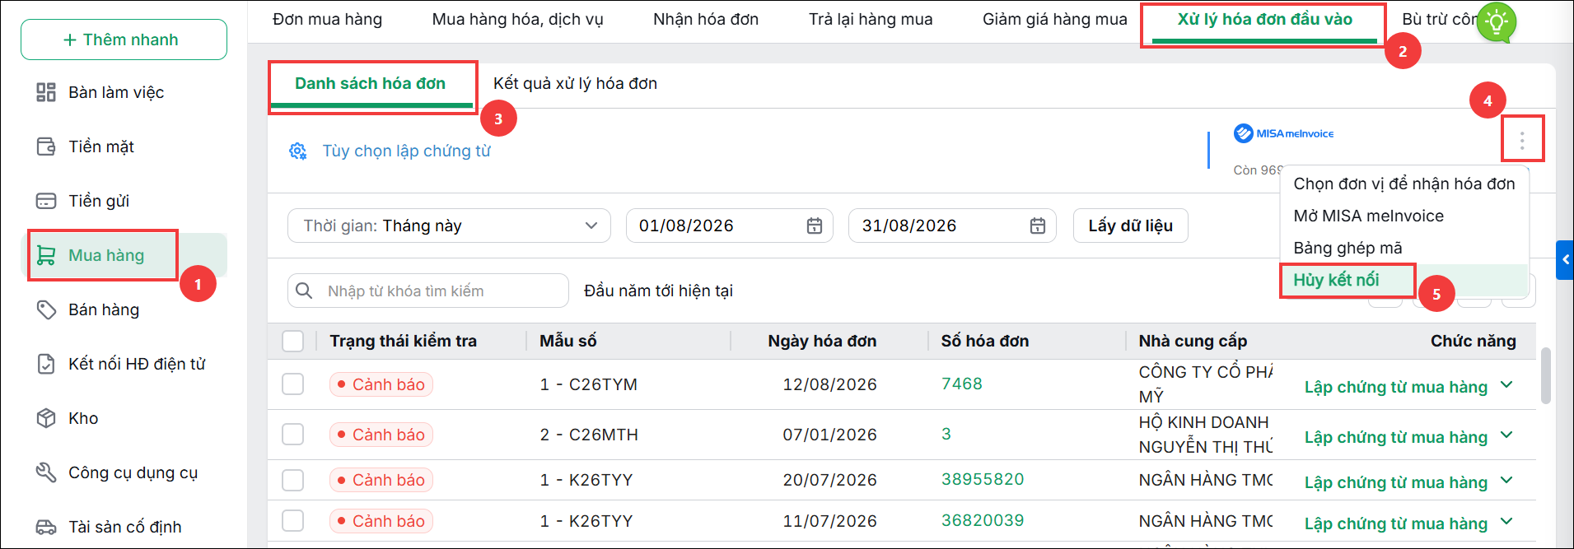
Task: Click the Cảnh báo status on 12/08/2026 row
Action: click(x=381, y=384)
